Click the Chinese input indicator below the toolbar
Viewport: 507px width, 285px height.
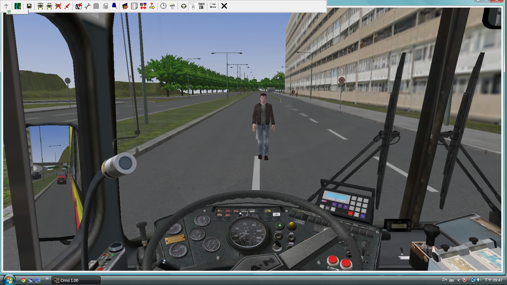pos(9,12)
